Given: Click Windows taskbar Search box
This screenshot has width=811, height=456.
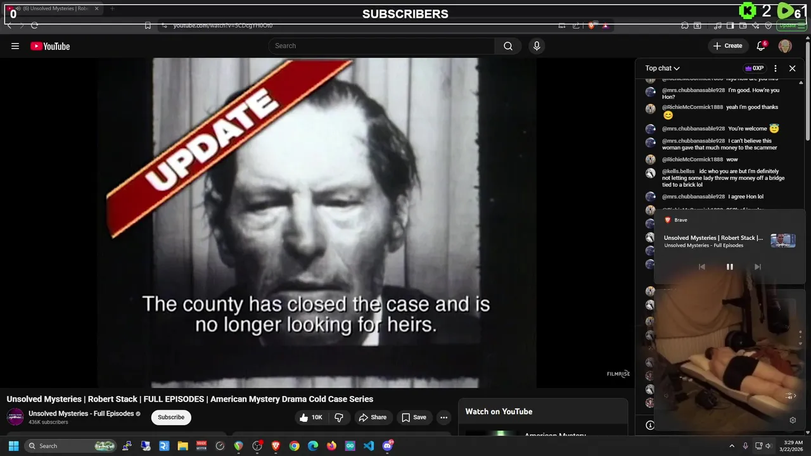Looking at the screenshot, I should click(71, 446).
